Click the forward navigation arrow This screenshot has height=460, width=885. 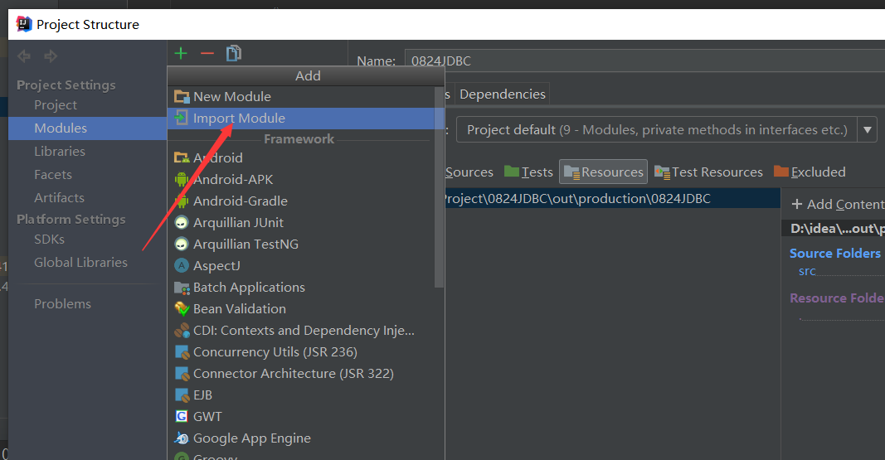click(51, 56)
